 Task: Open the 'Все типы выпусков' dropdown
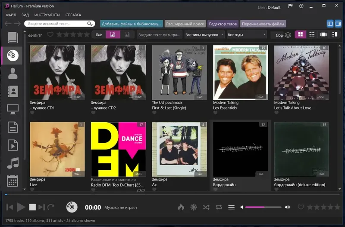coord(204,35)
